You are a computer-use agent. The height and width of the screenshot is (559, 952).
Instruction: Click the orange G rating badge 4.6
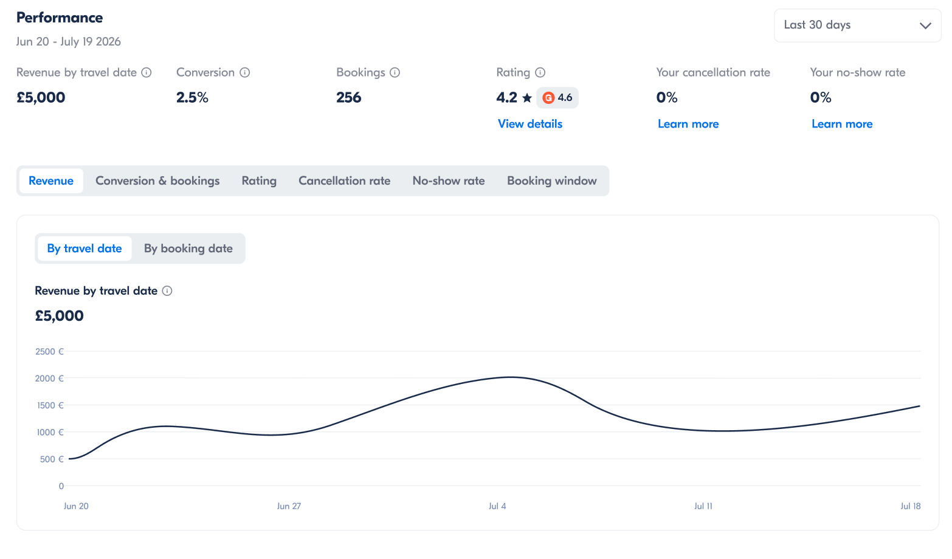click(x=557, y=98)
